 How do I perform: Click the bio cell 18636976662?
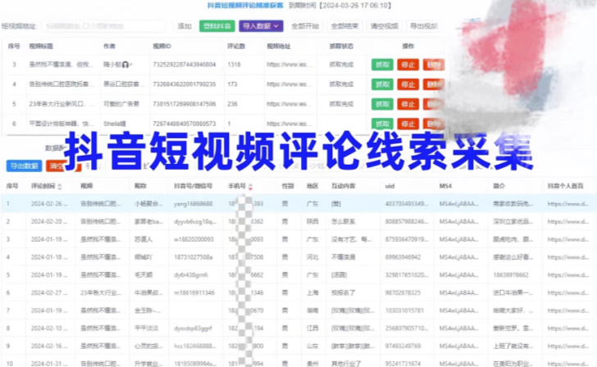511,275
